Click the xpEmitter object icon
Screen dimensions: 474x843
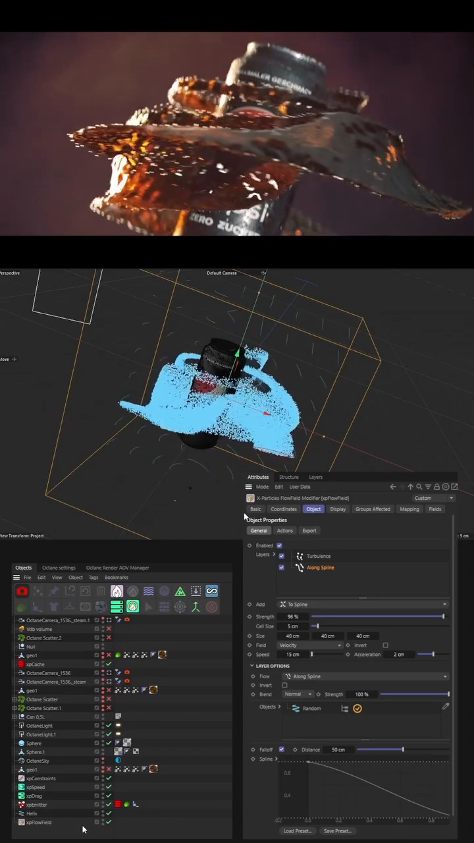coord(21,805)
